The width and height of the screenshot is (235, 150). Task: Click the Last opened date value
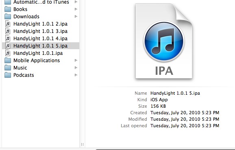(185, 126)
